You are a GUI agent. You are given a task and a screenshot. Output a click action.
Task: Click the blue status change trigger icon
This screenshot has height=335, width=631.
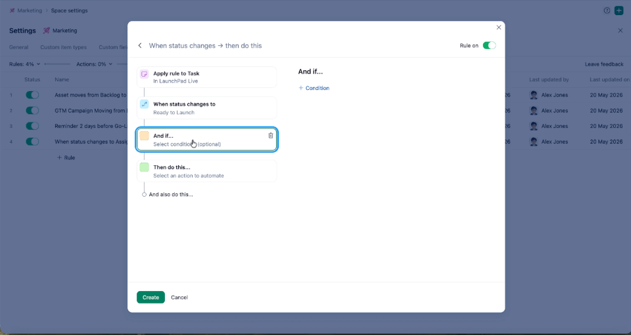(x=144, y=104)
